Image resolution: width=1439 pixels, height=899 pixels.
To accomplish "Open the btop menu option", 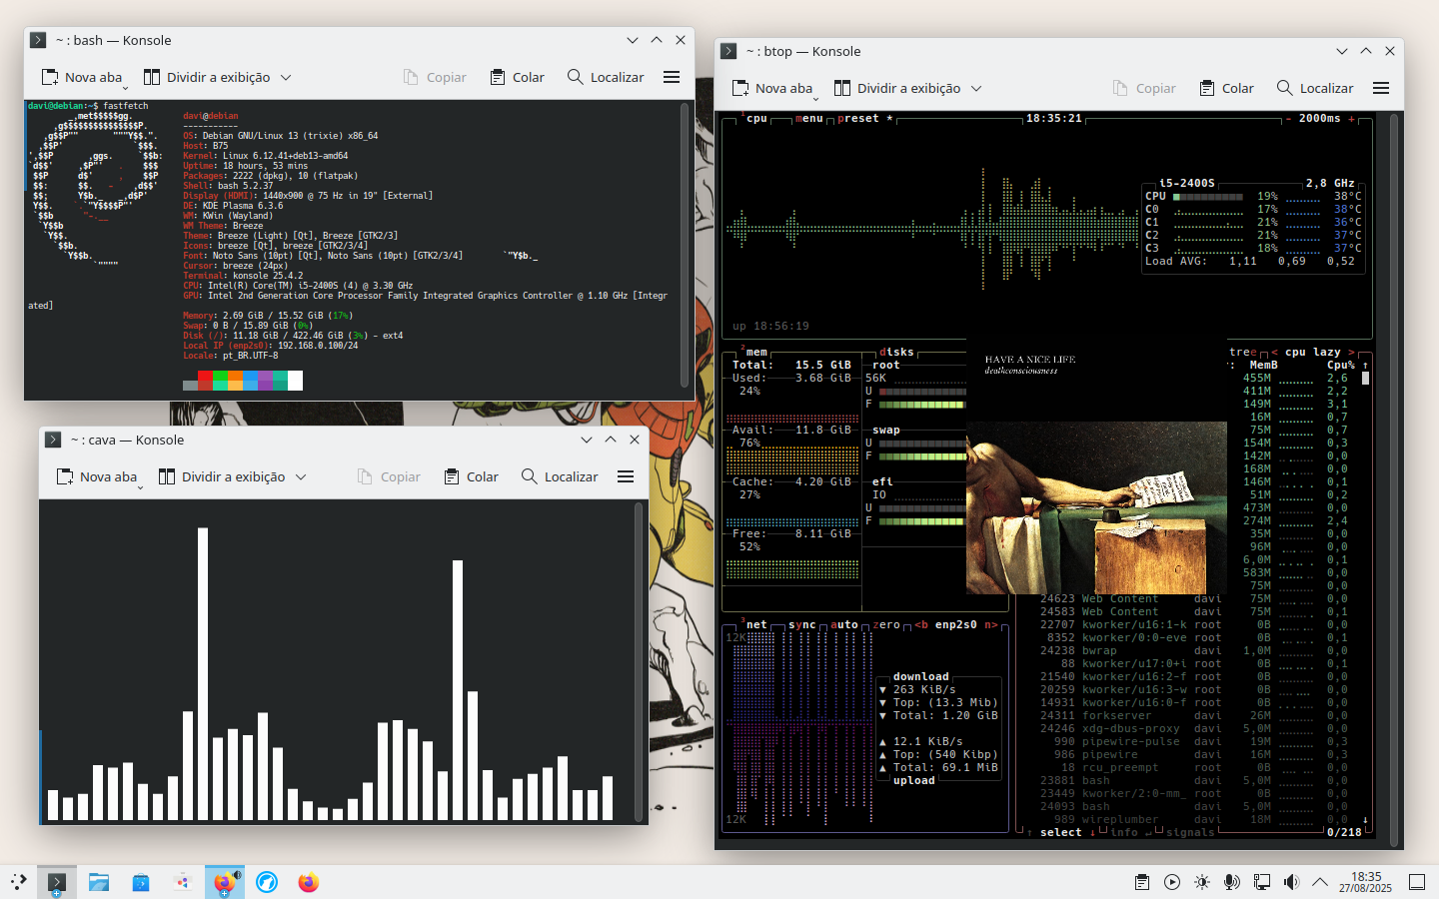I will click(808, 118).
